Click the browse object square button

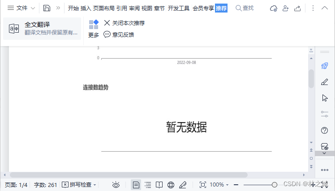[311, 158]
